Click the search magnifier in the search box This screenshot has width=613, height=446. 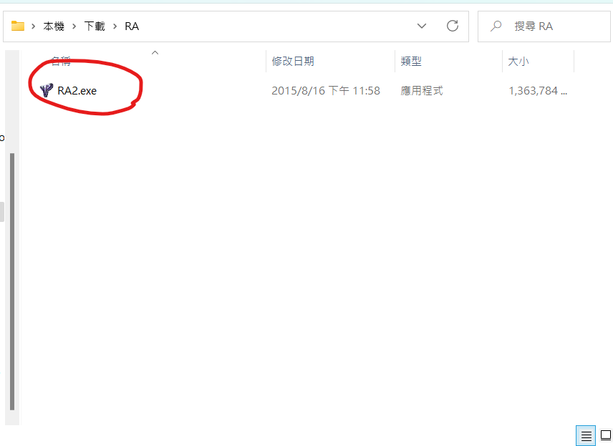(496, 26)
